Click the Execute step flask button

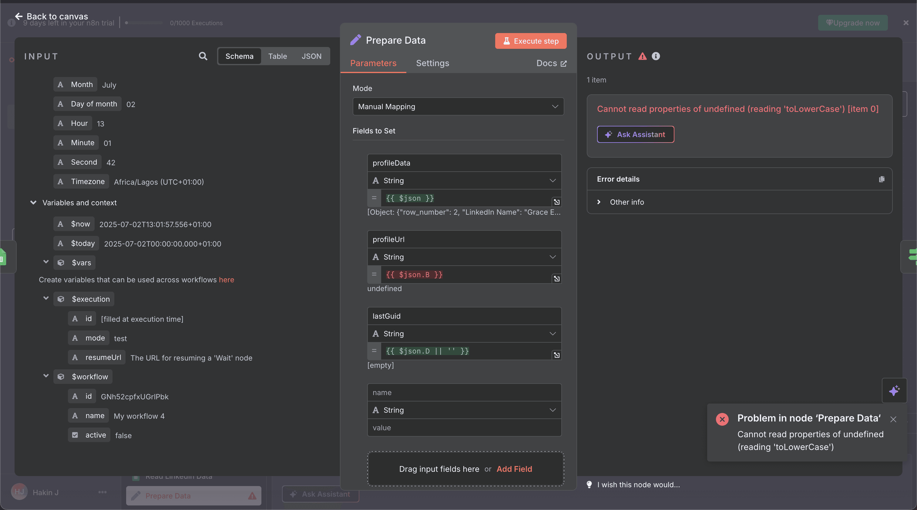(x=530, y=41)
